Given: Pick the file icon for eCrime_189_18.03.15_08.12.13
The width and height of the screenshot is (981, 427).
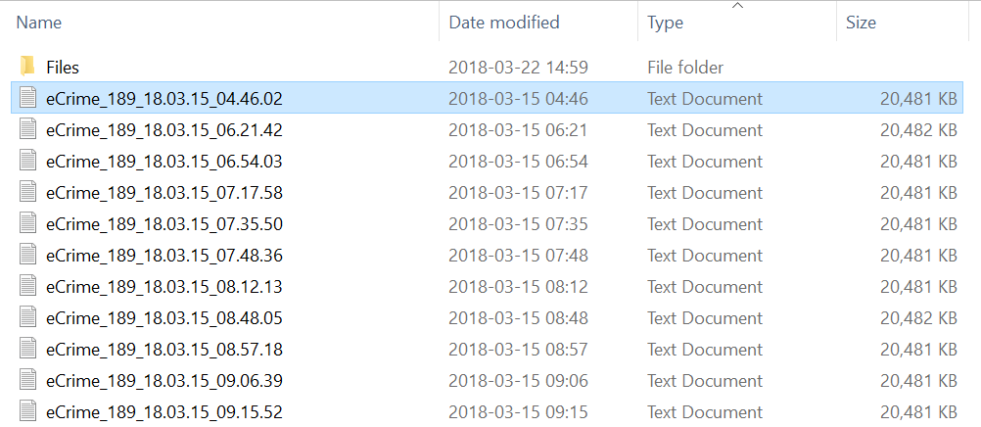Looking at the screenshot, I should click(x=27, y=286).
